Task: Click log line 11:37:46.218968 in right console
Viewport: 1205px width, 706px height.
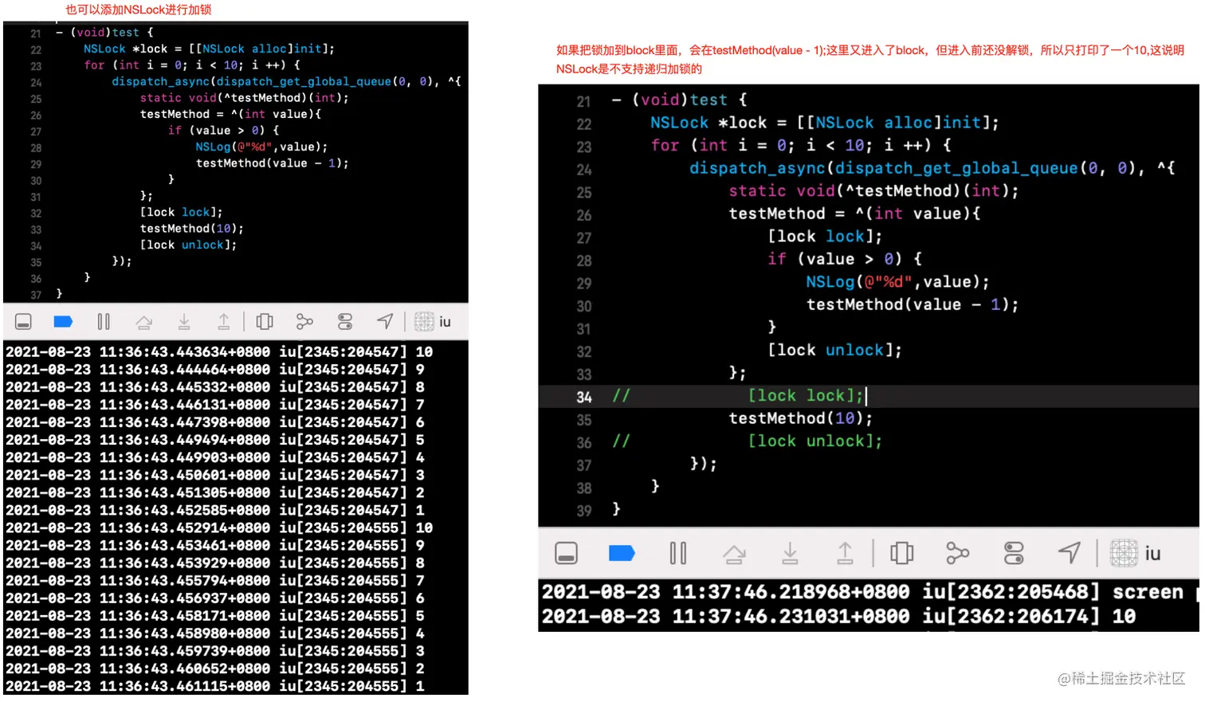Action: click(869, 592)
